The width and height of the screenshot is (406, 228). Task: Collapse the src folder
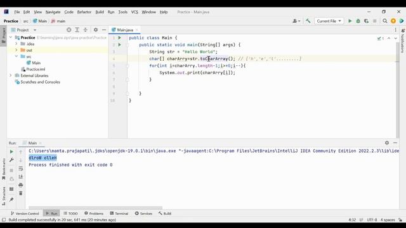tap(16, 56)
